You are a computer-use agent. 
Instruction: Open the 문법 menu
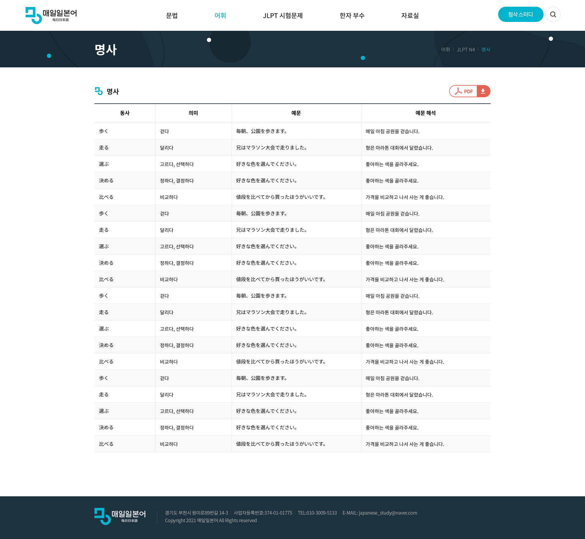click(172, 16)
